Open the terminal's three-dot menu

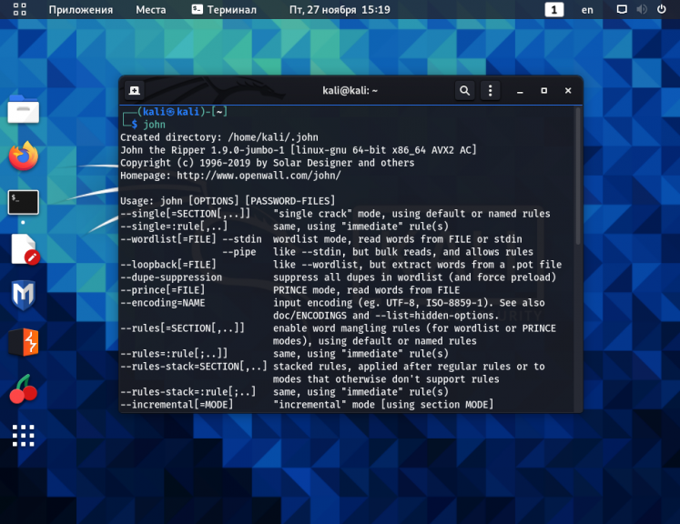click(491, 91)
